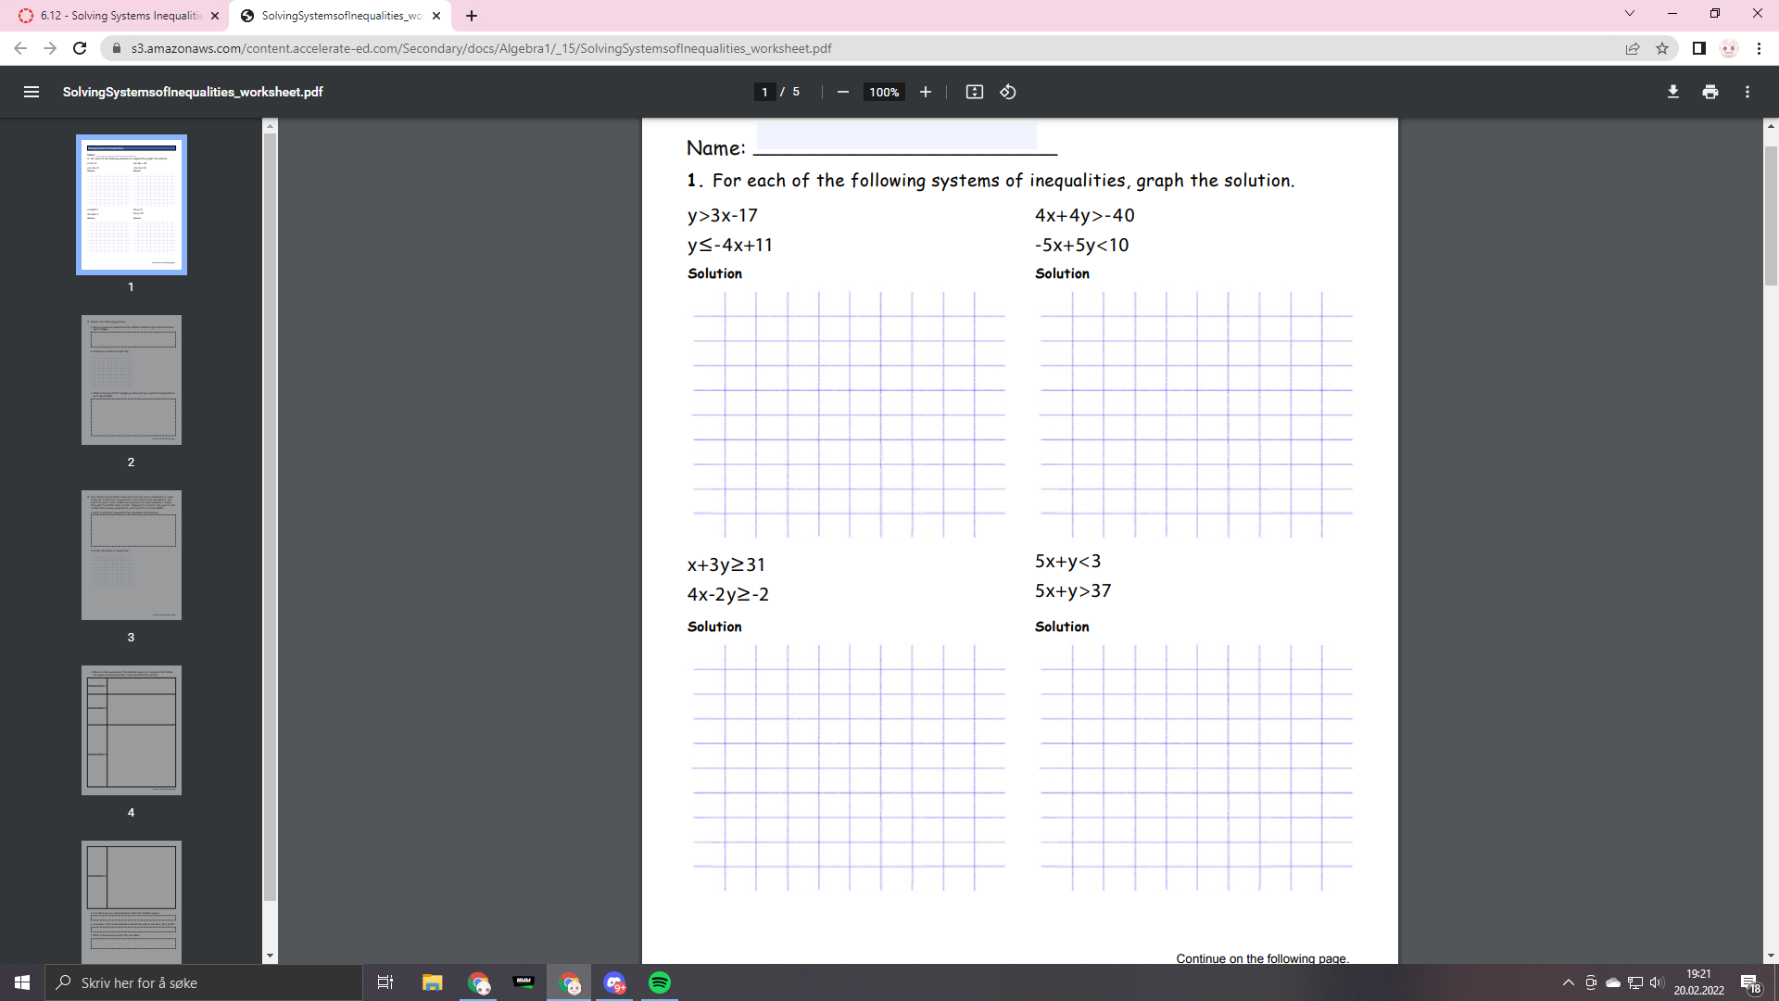The image size is (1779, 1001).
Task: Switch to the 6.12 Solving Systems tab
Action: point(120,16)
